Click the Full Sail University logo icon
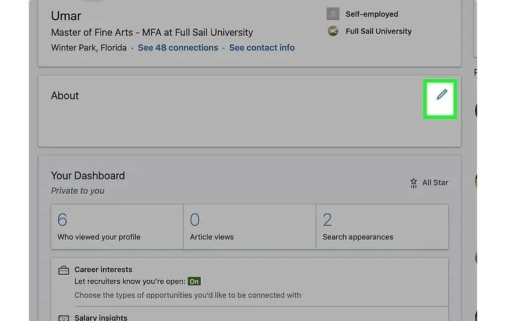Screen dimensions: 506x321 click(333, 31)
